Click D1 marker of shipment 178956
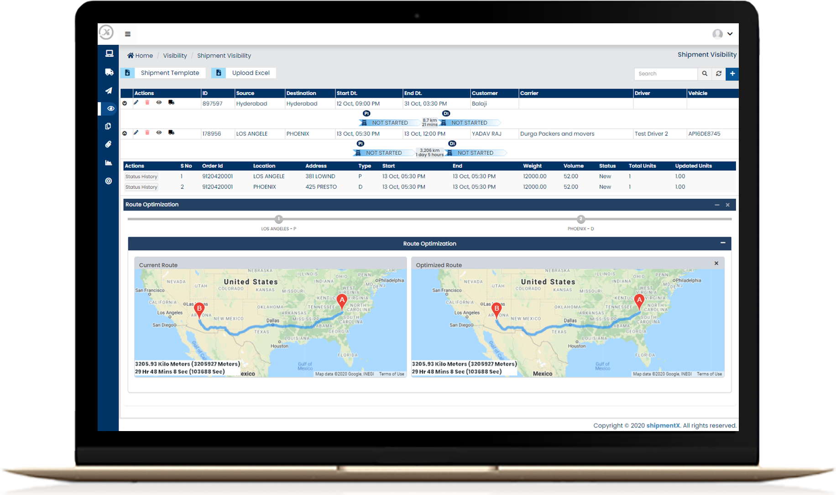This screenshot has height=495, width=836. 452,143
